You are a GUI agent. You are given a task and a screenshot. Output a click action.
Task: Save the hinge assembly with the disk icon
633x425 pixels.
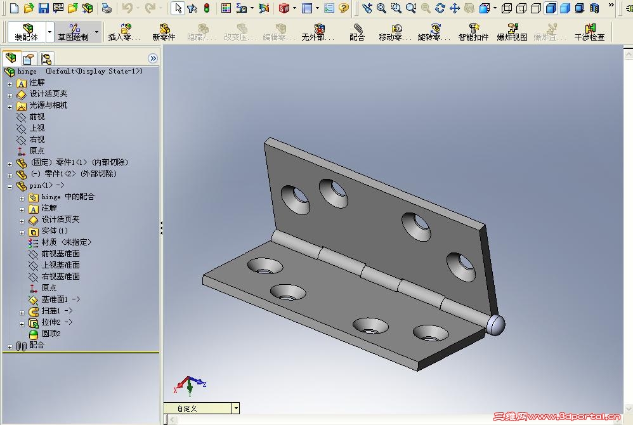44,8
